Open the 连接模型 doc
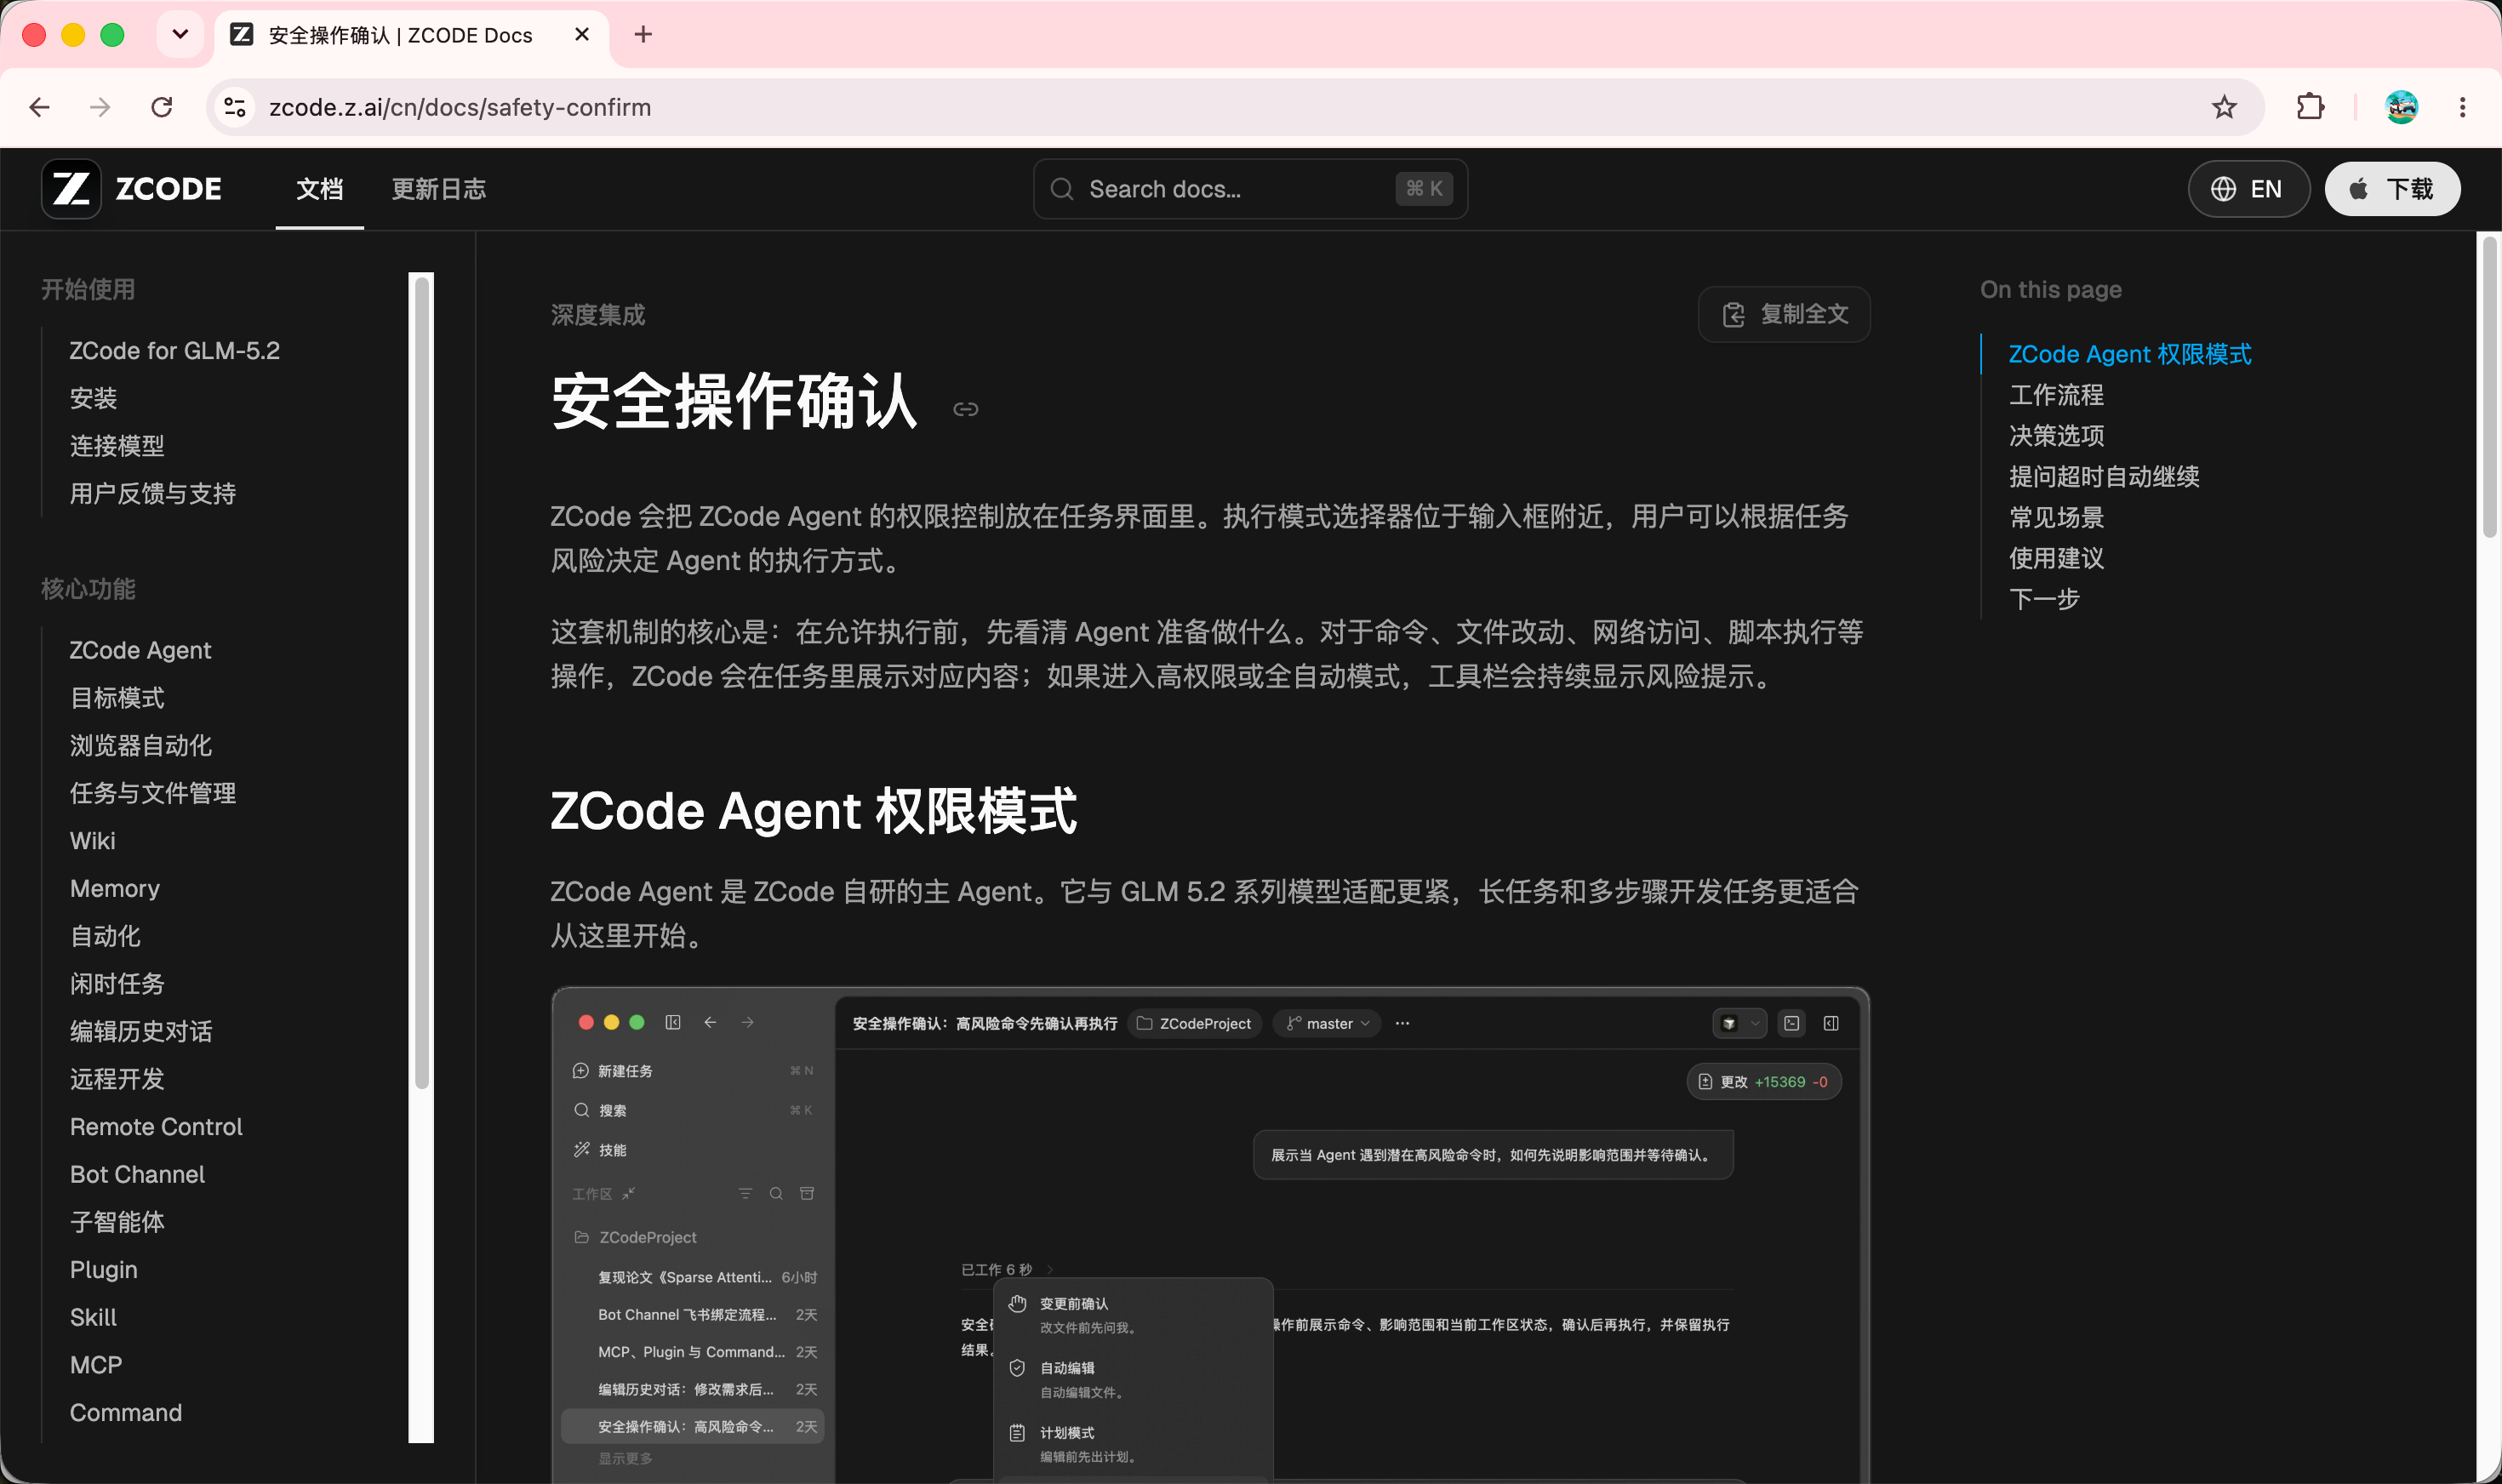Image resolution: width=2502 pixels, height=1484 pixels. click(117, 446)
